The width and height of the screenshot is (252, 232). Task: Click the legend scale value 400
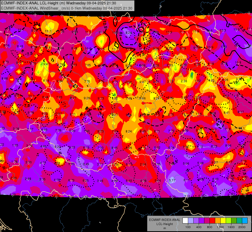click(199, 227)
